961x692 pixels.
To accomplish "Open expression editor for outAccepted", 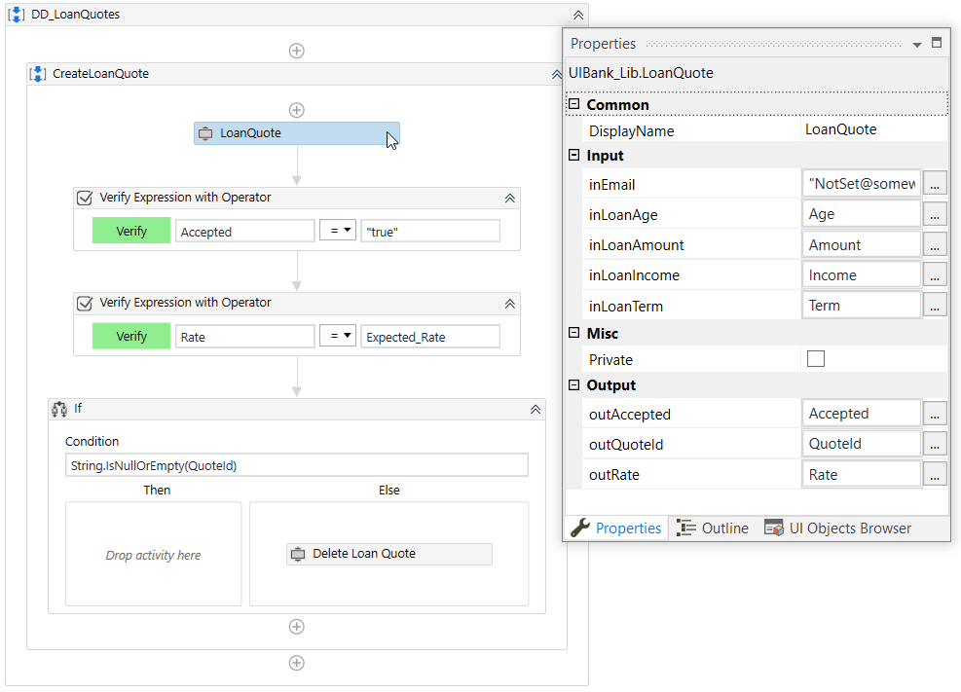I will tap(935, 414).
